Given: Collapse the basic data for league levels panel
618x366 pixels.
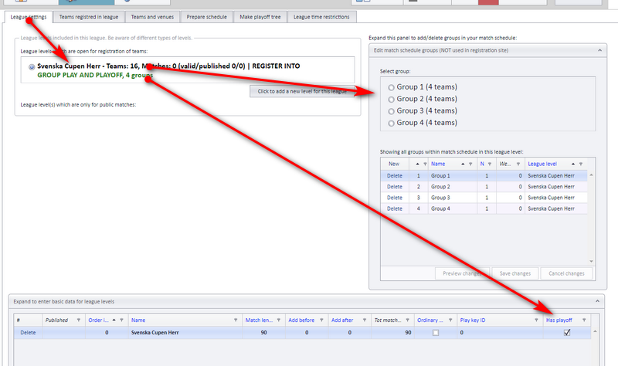Looking at the screenshot, I should click(597, 301).
